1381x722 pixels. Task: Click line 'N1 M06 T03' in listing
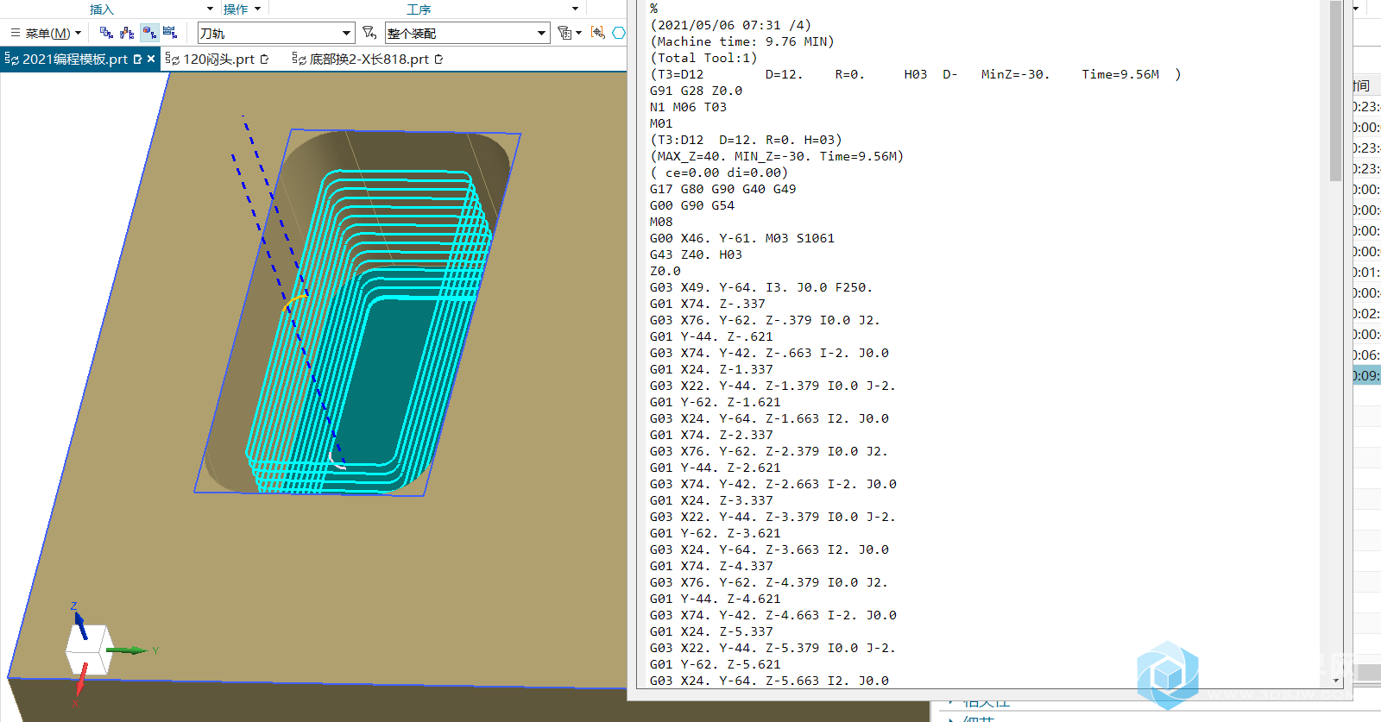688,107
